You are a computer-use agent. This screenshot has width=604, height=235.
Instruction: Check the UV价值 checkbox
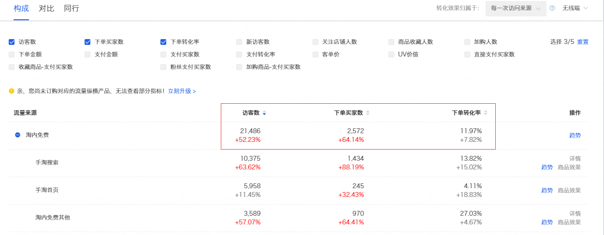click(x=391, y=55)
